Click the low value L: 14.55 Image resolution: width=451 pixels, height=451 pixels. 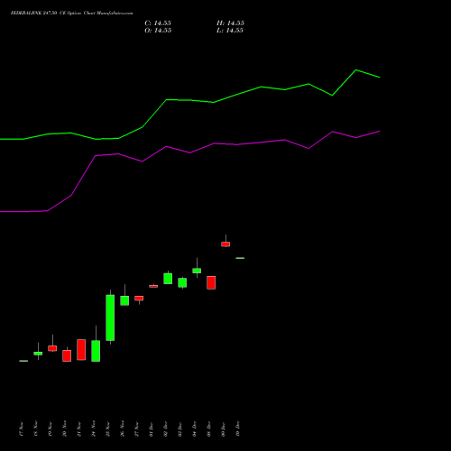230,31
